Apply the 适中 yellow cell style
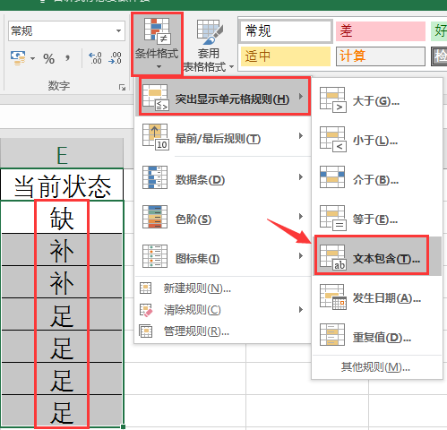Viewport: 447px width, 430px height. point(286,56)
